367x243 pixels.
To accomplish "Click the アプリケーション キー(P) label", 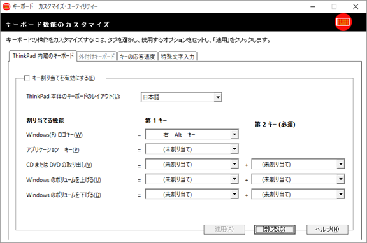I will [53, 149].
